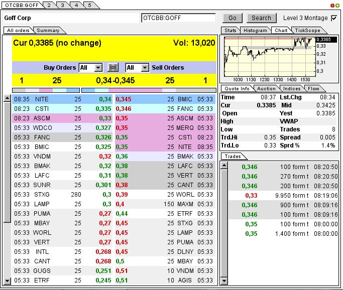The width and height of the screenshot is (343, 290).
Task: Open the TickScope tab
Action: (x=307, y=31)
